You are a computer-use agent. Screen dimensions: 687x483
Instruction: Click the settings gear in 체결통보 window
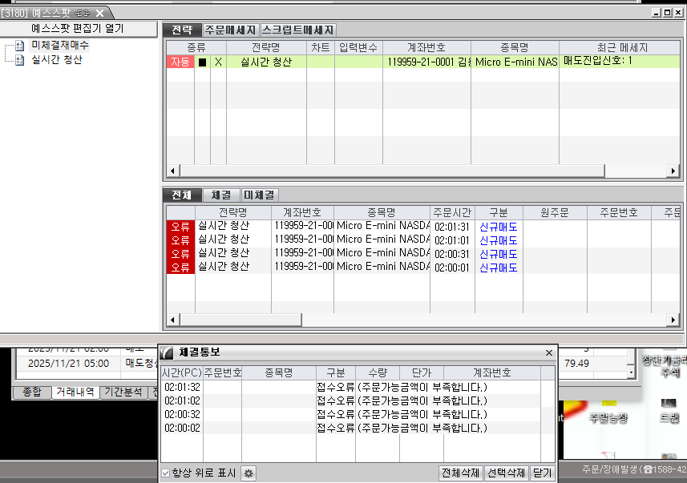coord(249,473)
